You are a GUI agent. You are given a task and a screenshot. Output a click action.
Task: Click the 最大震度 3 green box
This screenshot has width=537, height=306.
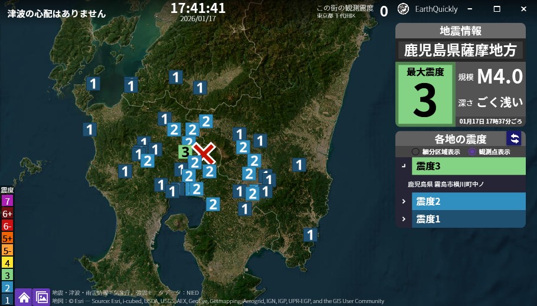(425, 94)
